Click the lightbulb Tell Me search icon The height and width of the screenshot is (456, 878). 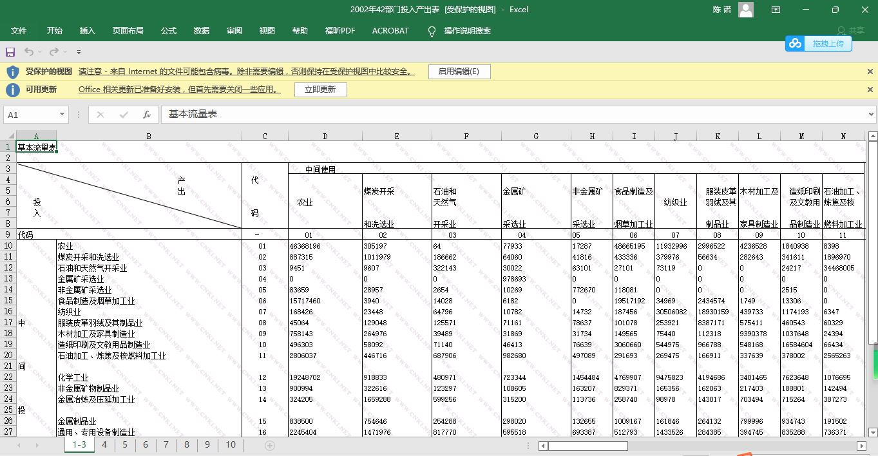click(432, 31)
